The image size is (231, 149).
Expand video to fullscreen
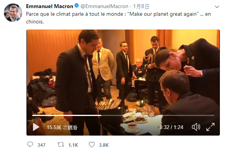[x=210, y=127]
